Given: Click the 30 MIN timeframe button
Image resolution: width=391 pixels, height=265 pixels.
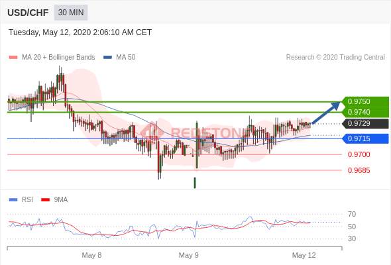Looking at the screenshot, I should pos(71,12).
